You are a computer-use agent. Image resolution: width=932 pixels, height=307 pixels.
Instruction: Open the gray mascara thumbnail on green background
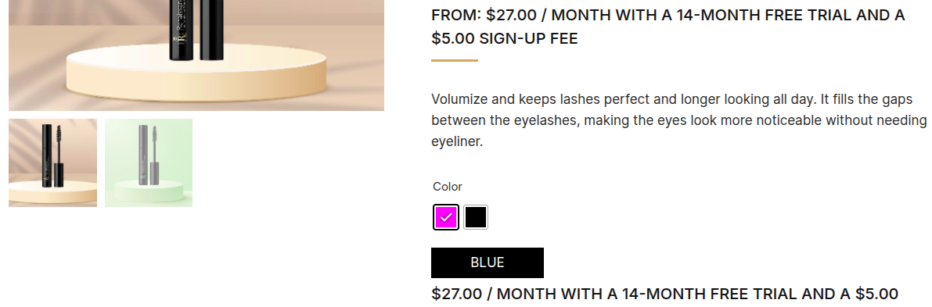pyautogui.click(x=149, y=162)
